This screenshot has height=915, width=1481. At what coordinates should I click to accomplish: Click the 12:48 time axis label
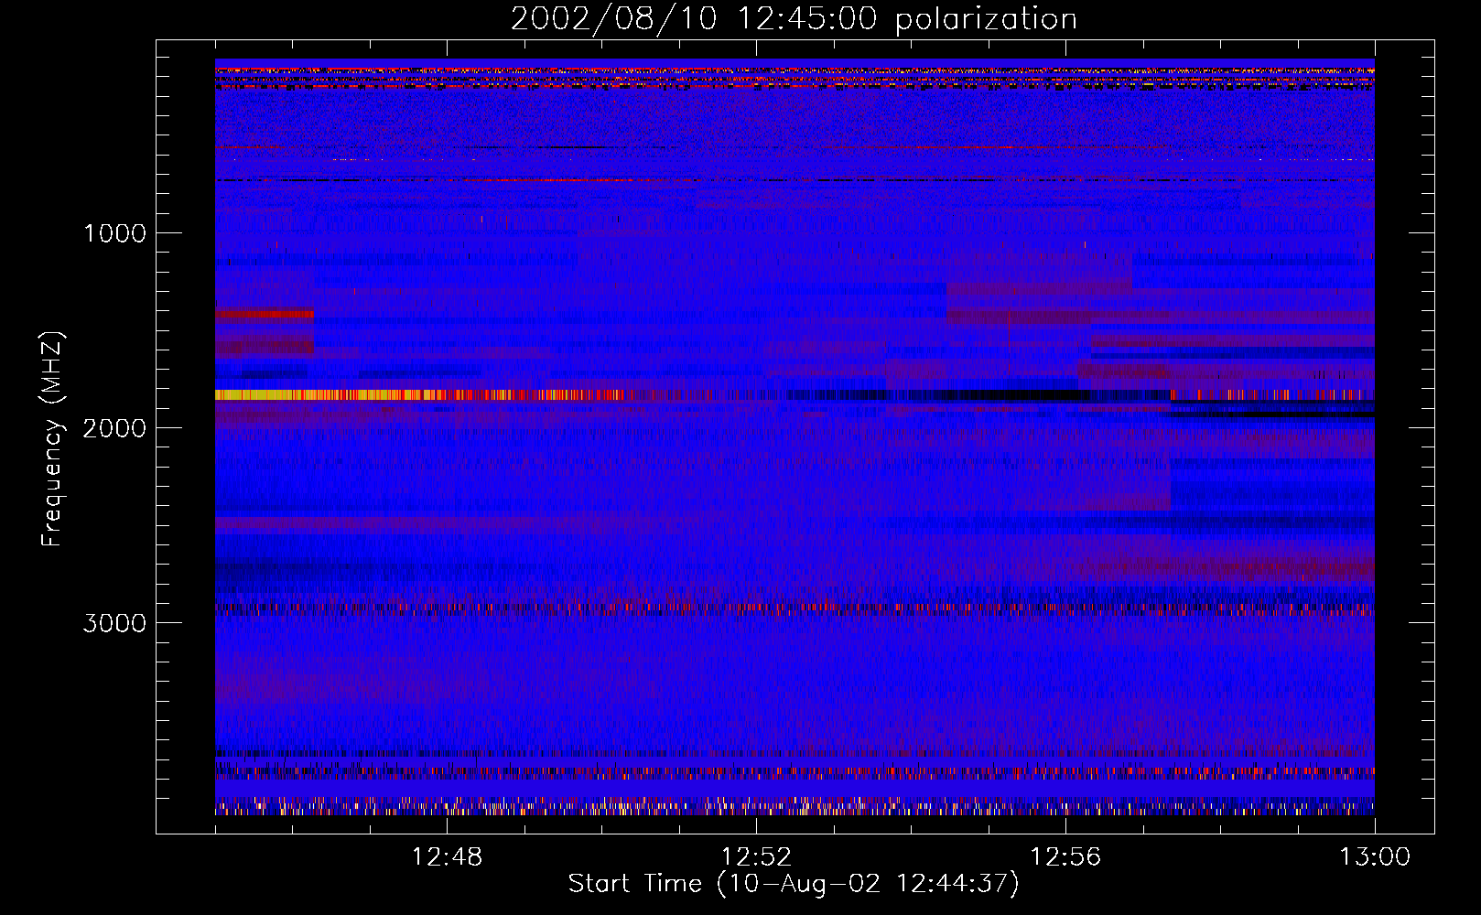(447, 857)
